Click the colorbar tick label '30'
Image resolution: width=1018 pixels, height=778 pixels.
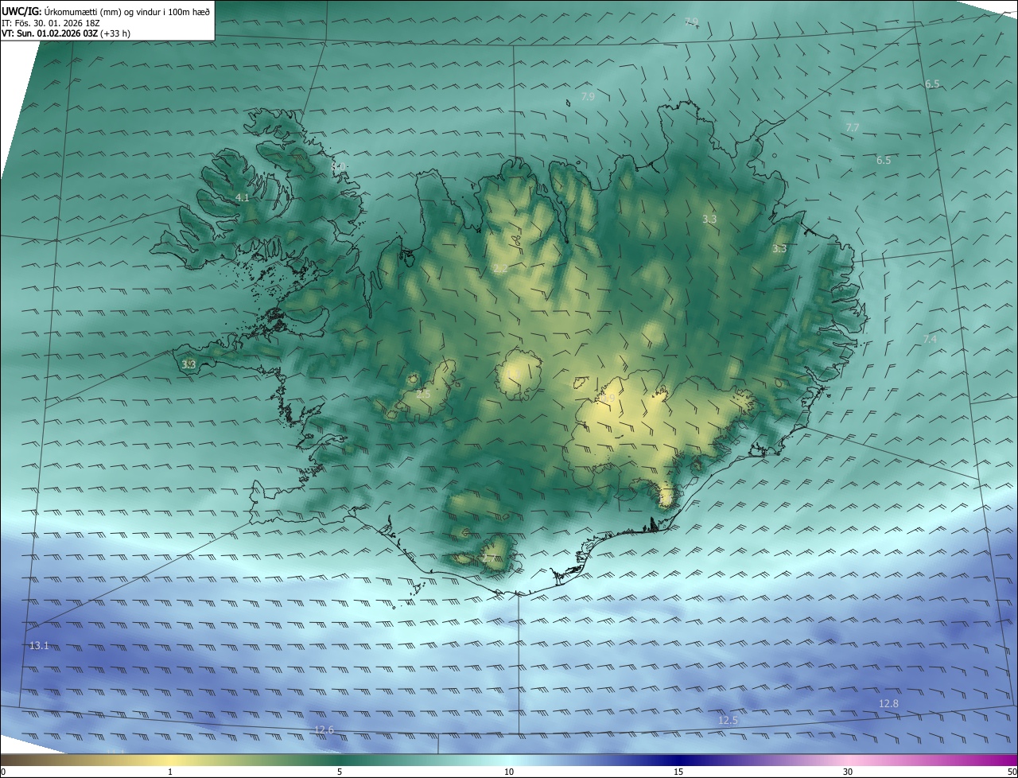click(848, 772)
